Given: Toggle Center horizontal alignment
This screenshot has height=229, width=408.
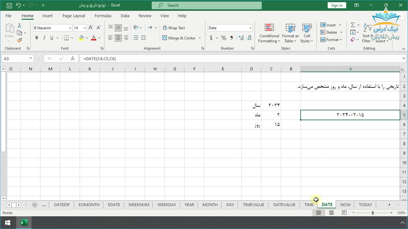Looking at the screenshot, I should (118, 38).
